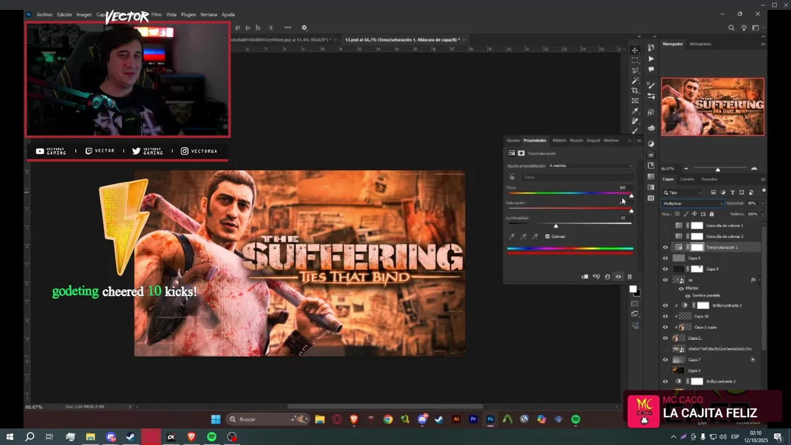Open the Comments panel icon
This screenshot has height=445, width=791.
[x=651, y=70]
